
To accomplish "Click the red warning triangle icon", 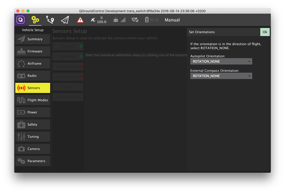I will (x=80, y=20).
